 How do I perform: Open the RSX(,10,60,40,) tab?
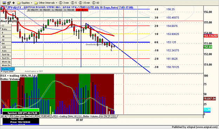(43, 116)
